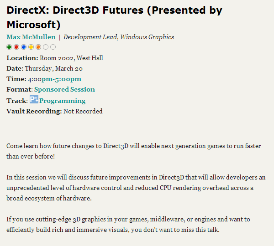The height and width of the screenshot is (246, 274).
Task: Click the Development Lead, Windows Graphics text
Action: (119, 37)
